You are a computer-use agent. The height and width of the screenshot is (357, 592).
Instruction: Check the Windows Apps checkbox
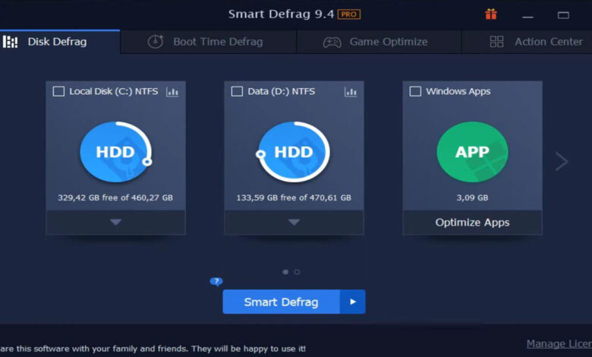tap(415, 91)
